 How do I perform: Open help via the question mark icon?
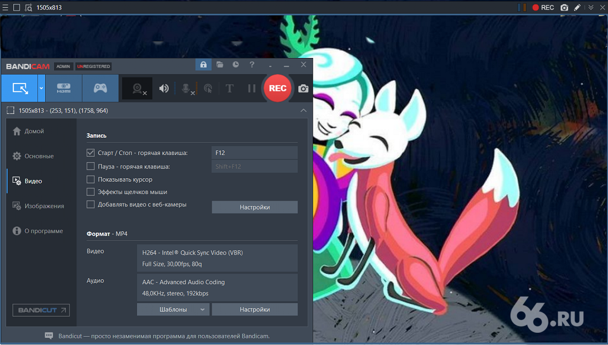tap(252, 65)
